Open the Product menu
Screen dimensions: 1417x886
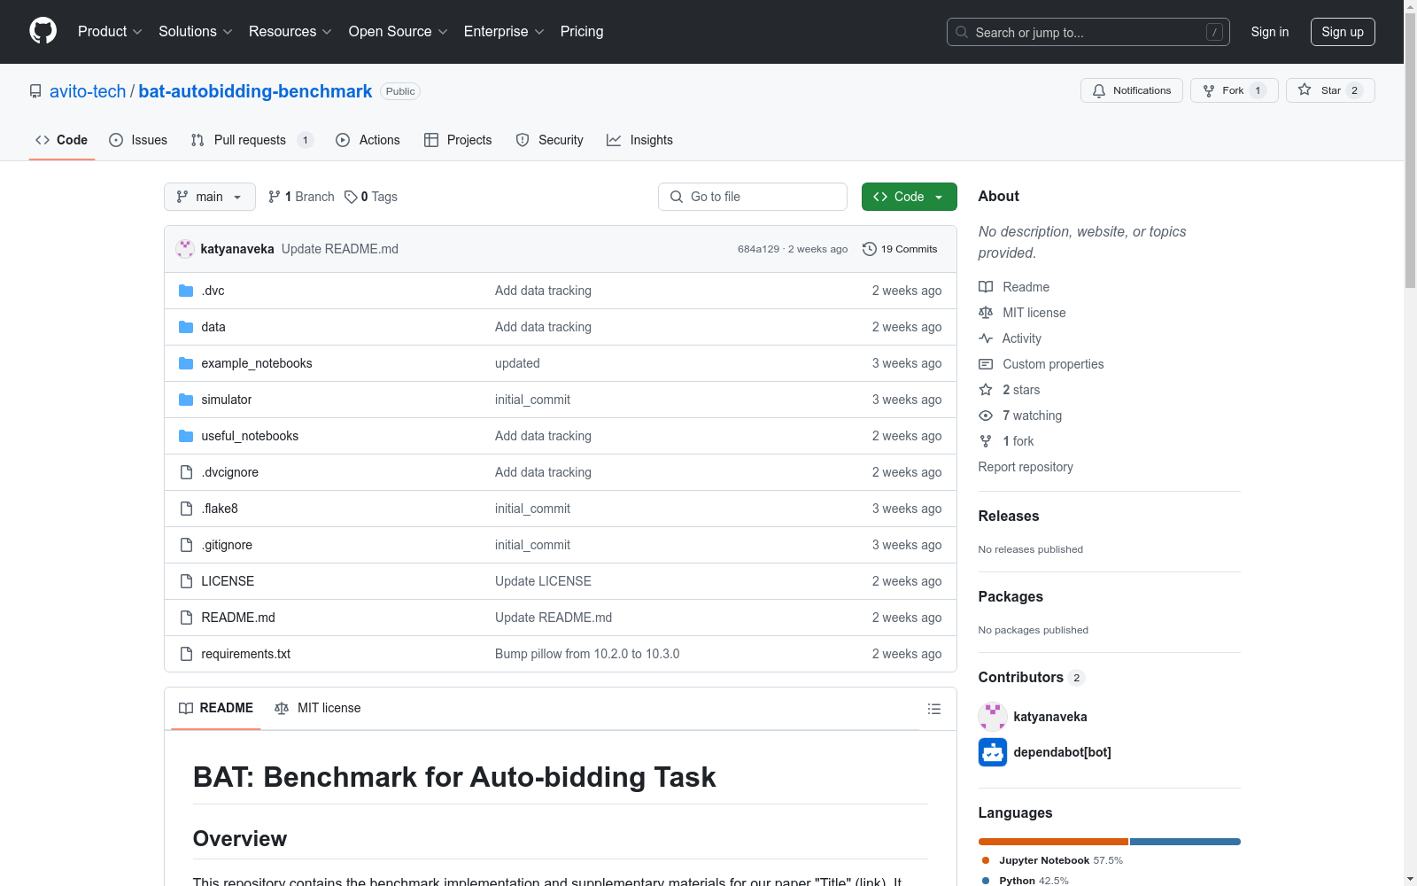(110, 32)
